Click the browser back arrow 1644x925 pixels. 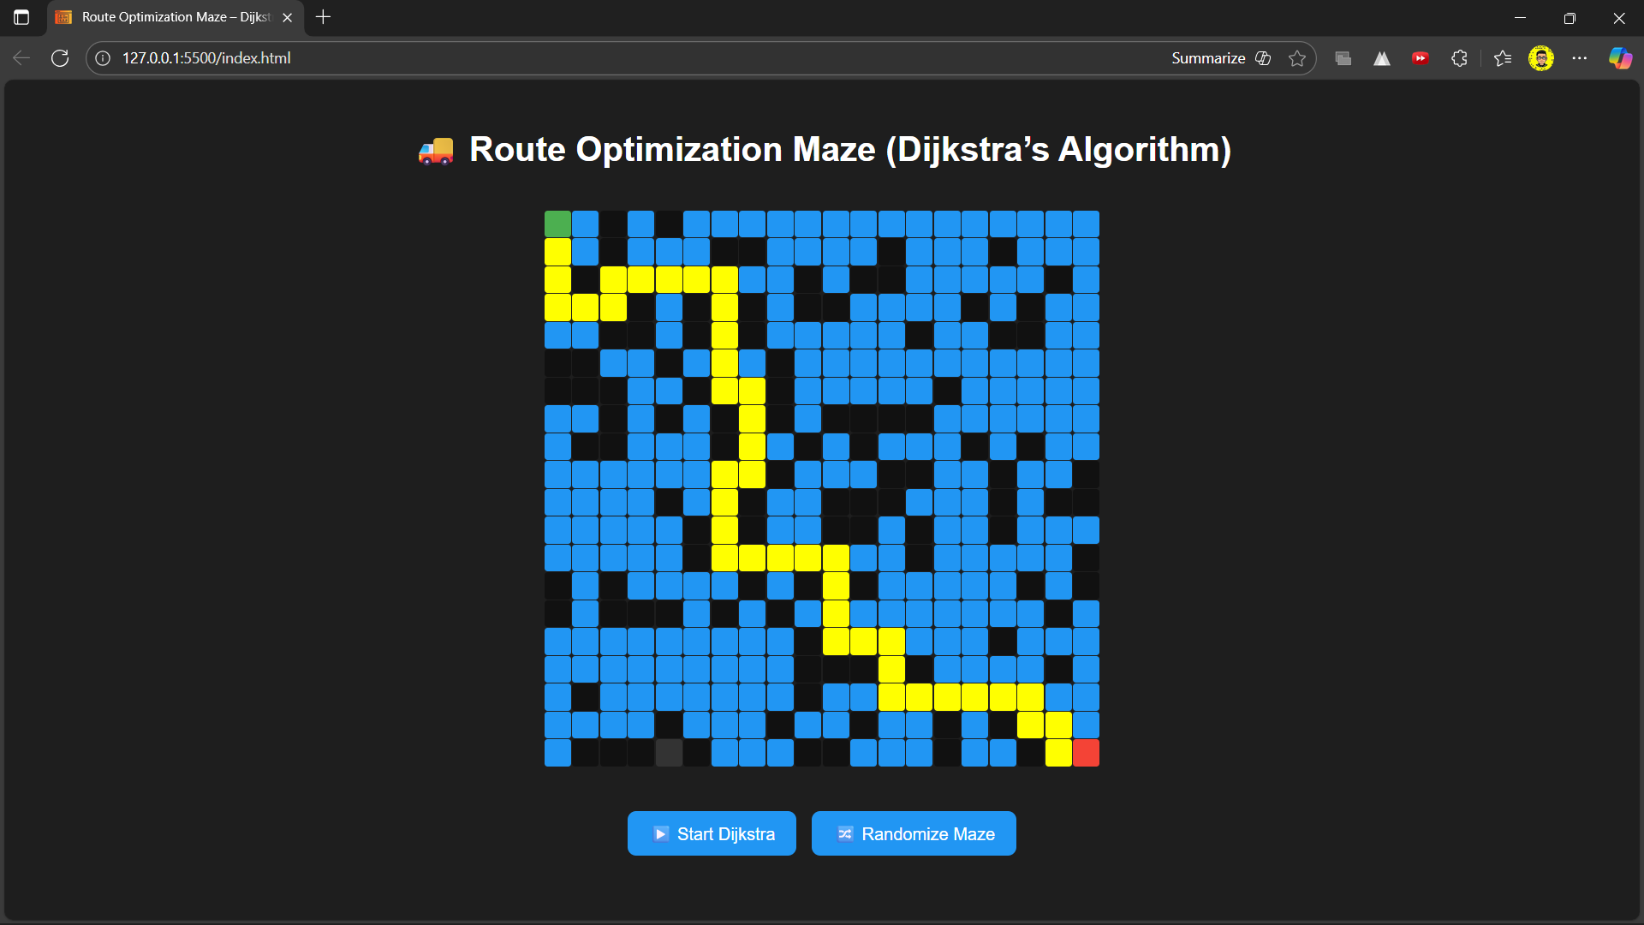point(21,58)
